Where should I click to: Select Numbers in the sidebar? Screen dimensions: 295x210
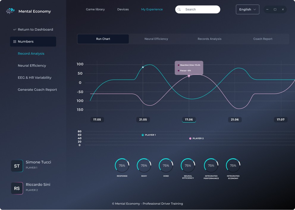(x=33, y=42)
